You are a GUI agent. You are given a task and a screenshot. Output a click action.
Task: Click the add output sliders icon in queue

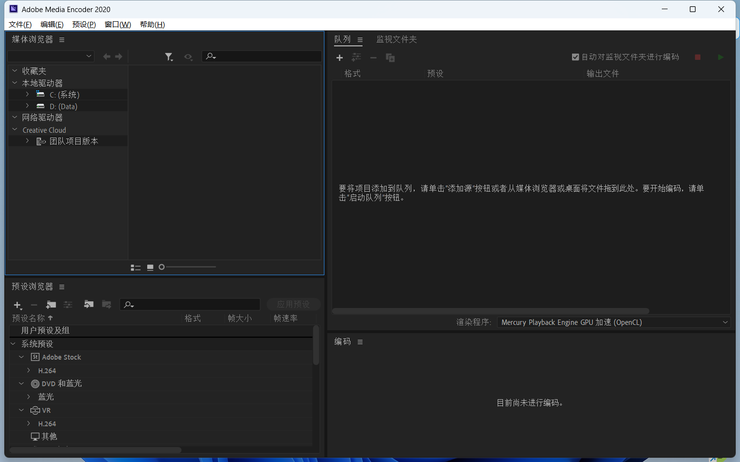click(x=356, y=57)
